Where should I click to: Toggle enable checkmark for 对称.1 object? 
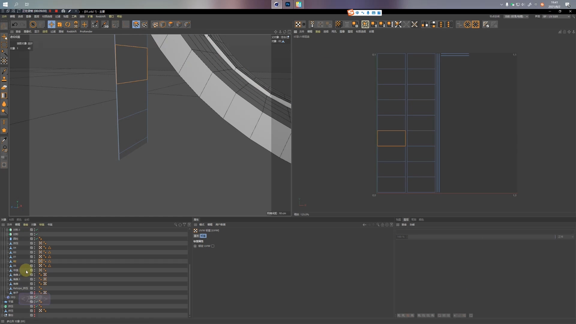(x=37, y=230)
